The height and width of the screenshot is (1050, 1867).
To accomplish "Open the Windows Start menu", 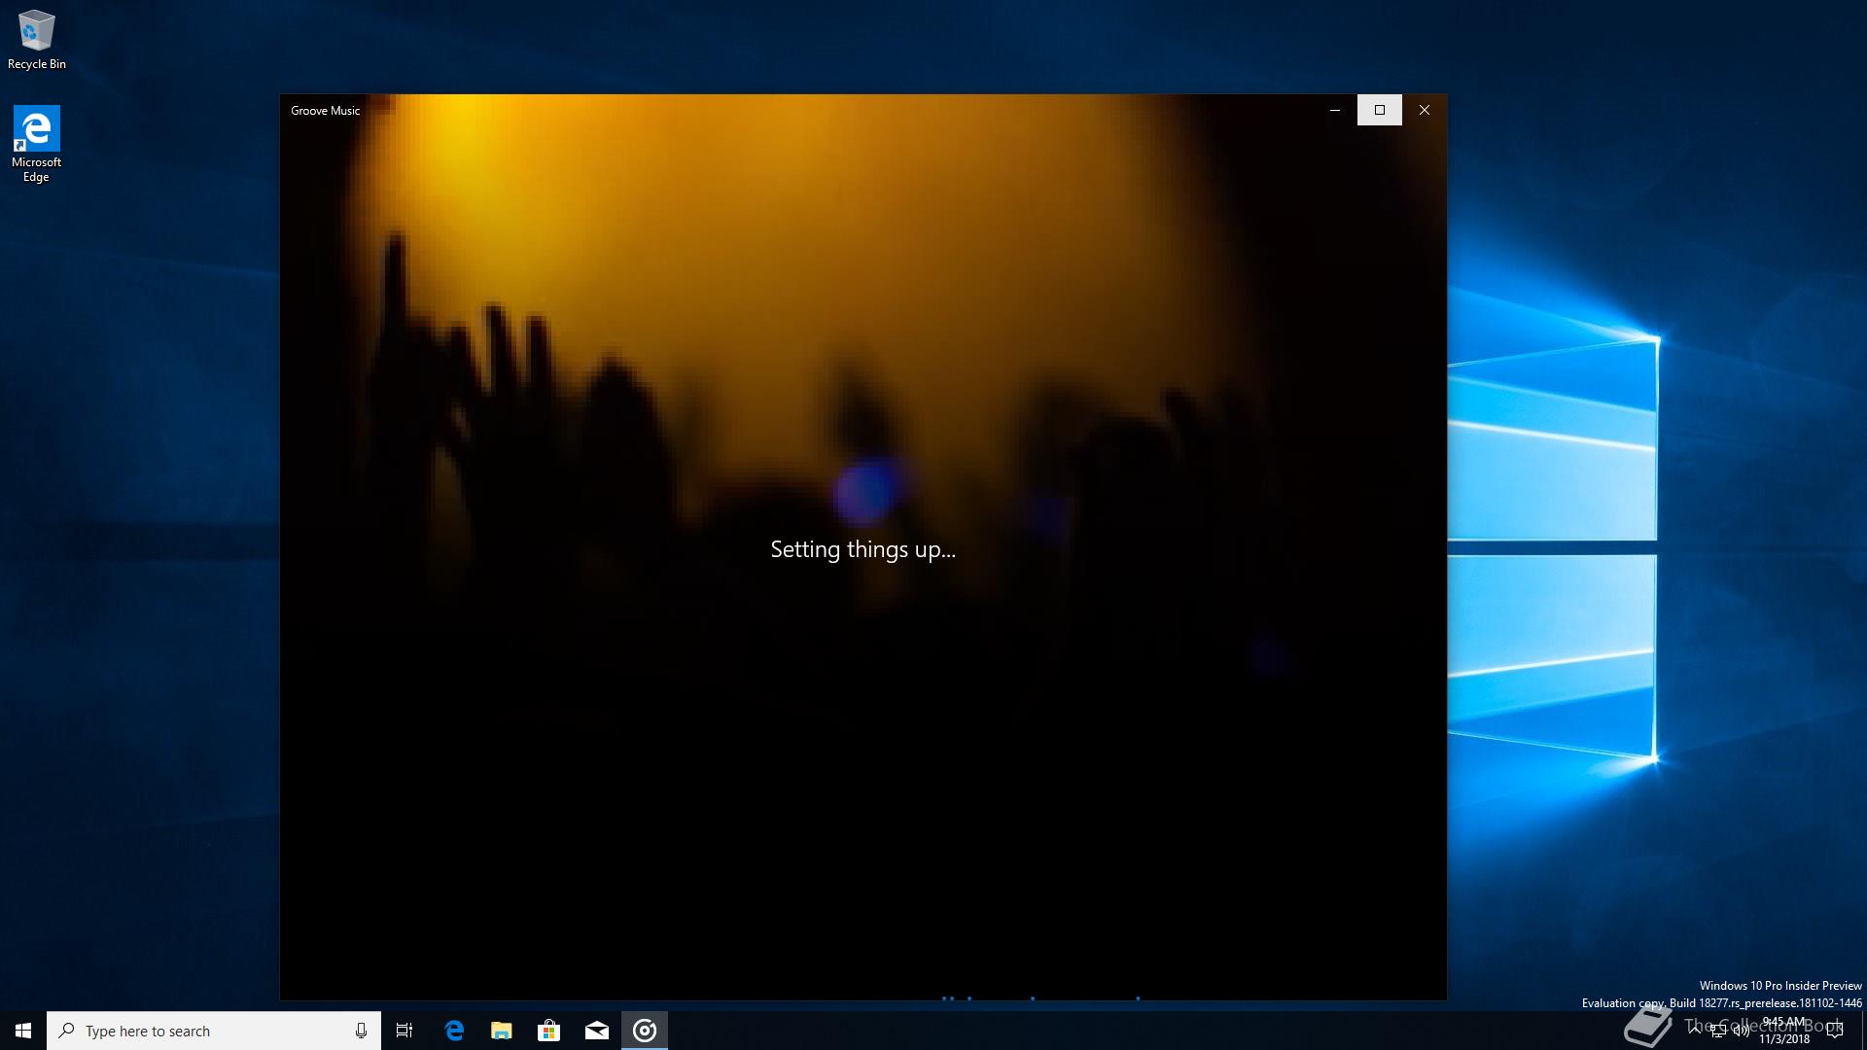I will tap(23, 1031).
